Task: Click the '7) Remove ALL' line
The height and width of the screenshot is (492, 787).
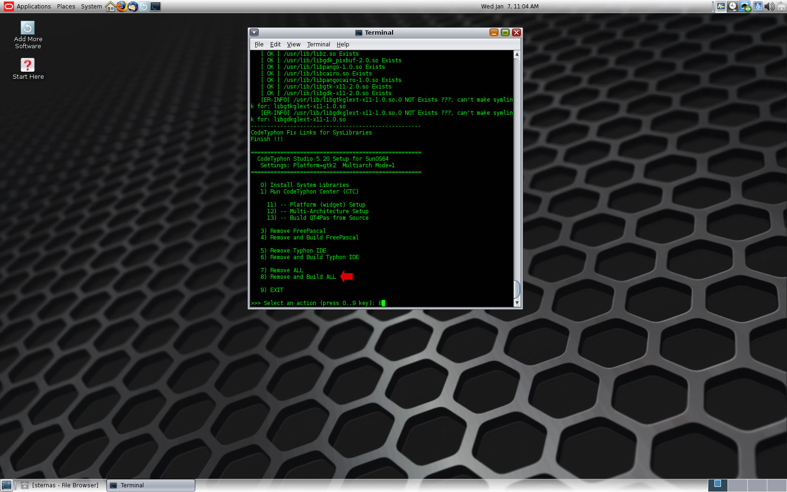Action: 282,270
